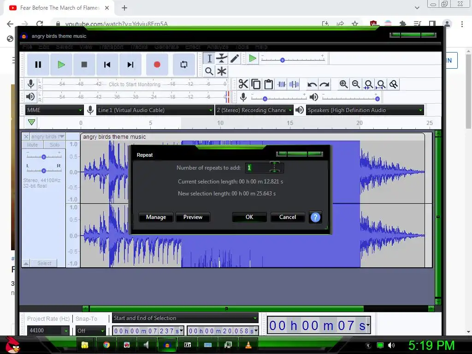Click the Undo arrow
The image size is (472, 354).
(312, 84)
